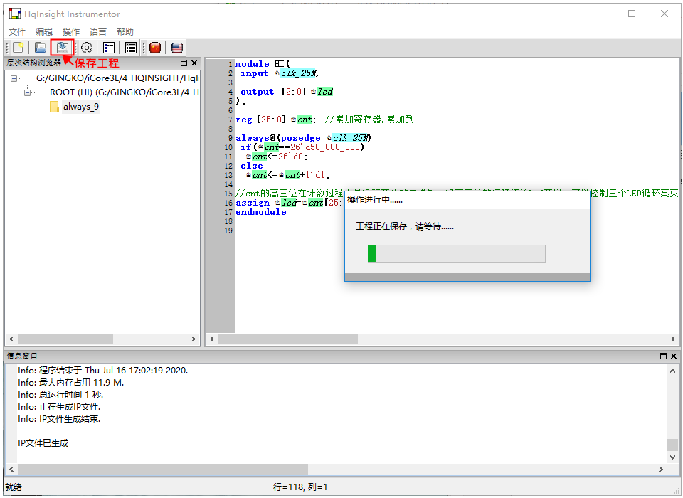The height and width of the screenshot is (498, 683).
Task: Click the save project (保存工程) icon
Action: tap(63, 48)
